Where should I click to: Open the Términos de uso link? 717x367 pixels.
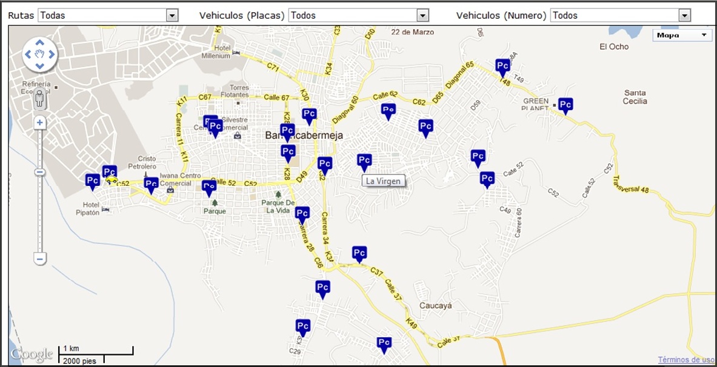[686, 359]
